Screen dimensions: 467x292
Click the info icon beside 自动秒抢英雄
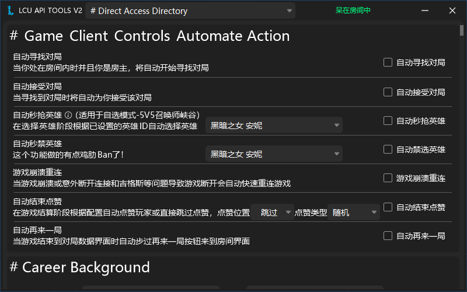pos(68,115)
